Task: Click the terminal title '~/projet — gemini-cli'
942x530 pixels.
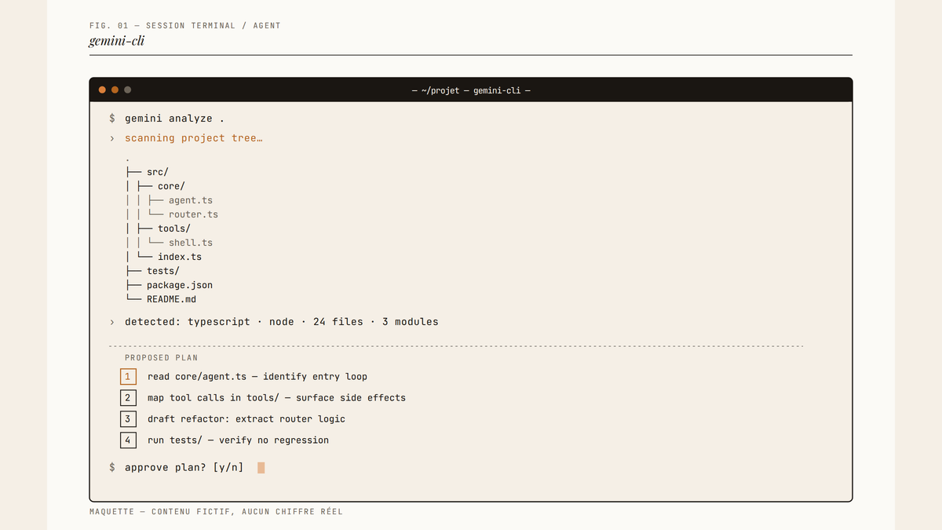Action: coord(471,90)
